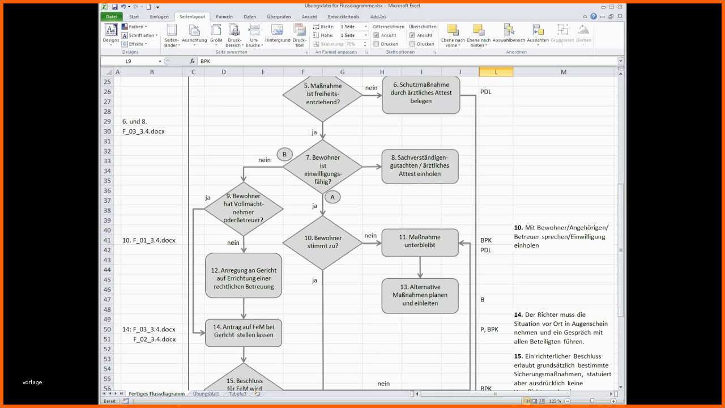Open the Drucktitel print titles tool

300,35
